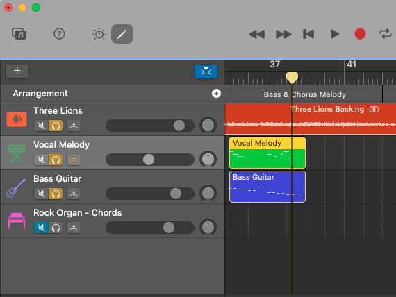Click the Rewind transport button
The height and width of the screenshot is (297, 396).
point(257,34)
